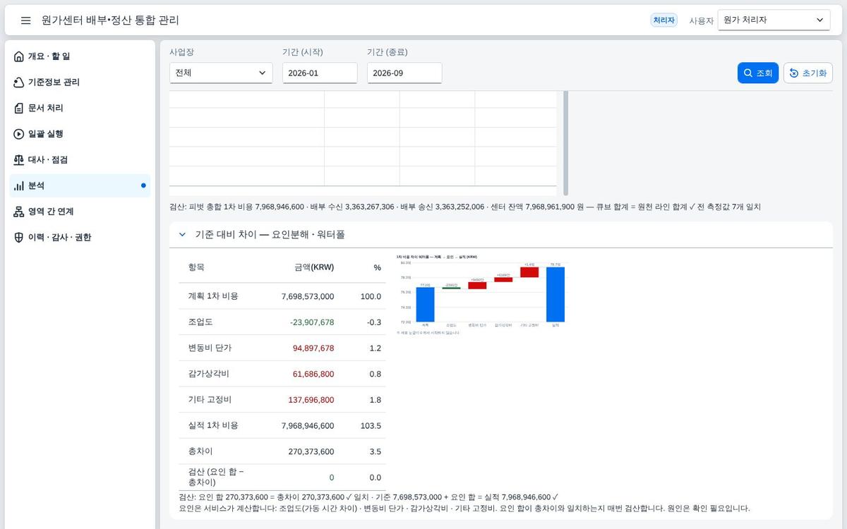Select the 변동비 단가 row label
847x529 pixels.
click(x=210, y=348)
